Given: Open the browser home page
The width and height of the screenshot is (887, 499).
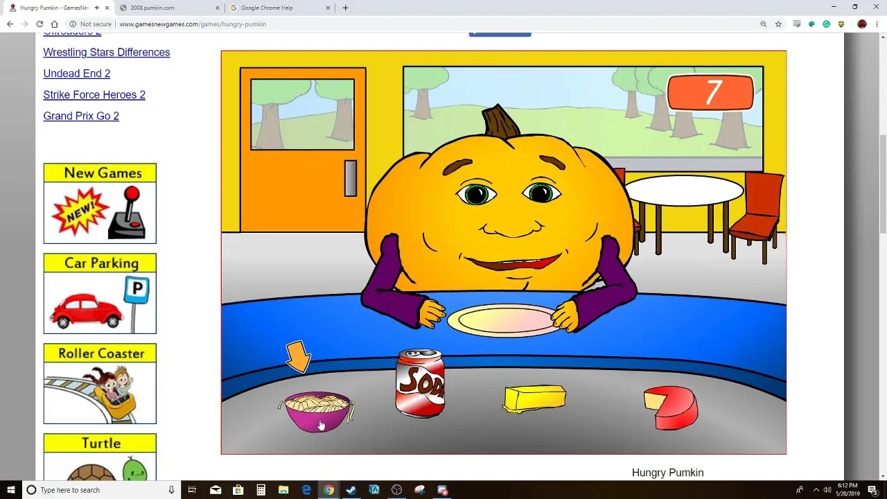Looking at the screenshot, I should 54,24.
